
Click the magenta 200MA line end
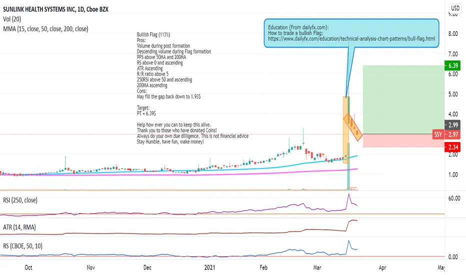point(356,169)
